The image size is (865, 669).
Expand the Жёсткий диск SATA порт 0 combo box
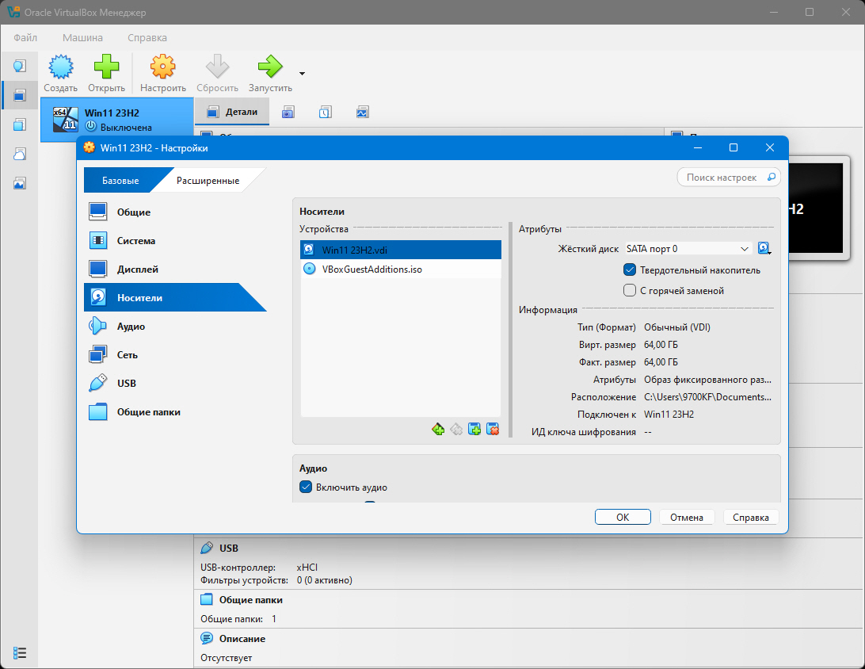click(688, 248)
